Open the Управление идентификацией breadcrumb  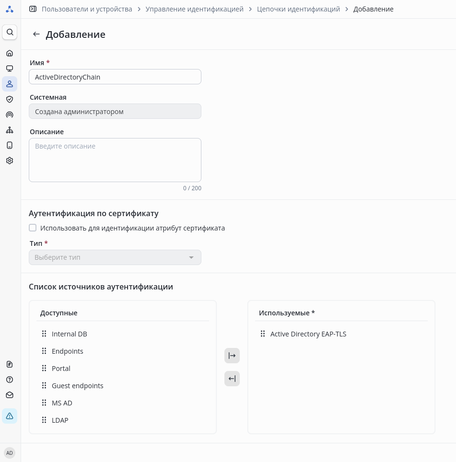point(195,9)
